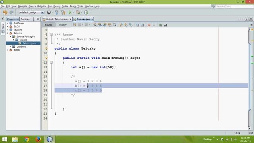Click the hint lightbulb at class declaration

(x=46, y=48)
